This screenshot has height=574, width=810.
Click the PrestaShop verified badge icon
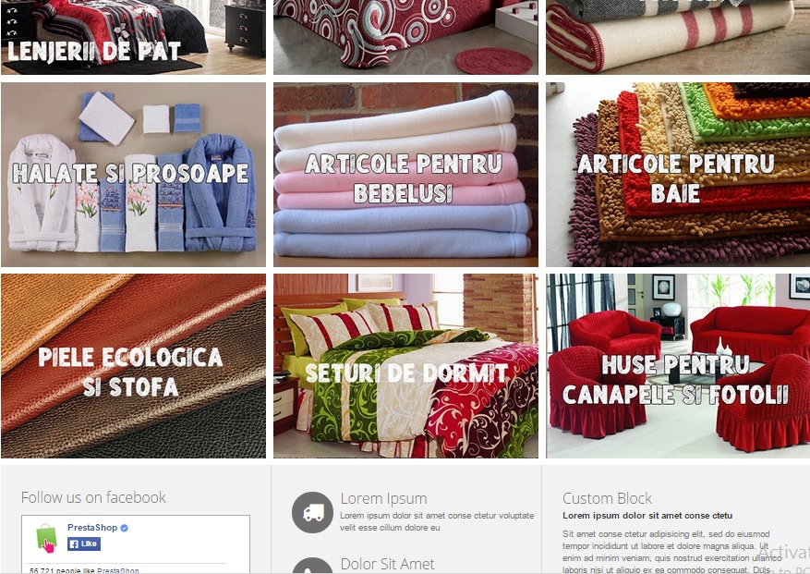coord(124,528)
